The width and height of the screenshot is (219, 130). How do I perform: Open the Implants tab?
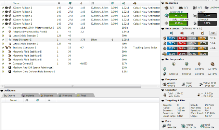coord(30,96)
